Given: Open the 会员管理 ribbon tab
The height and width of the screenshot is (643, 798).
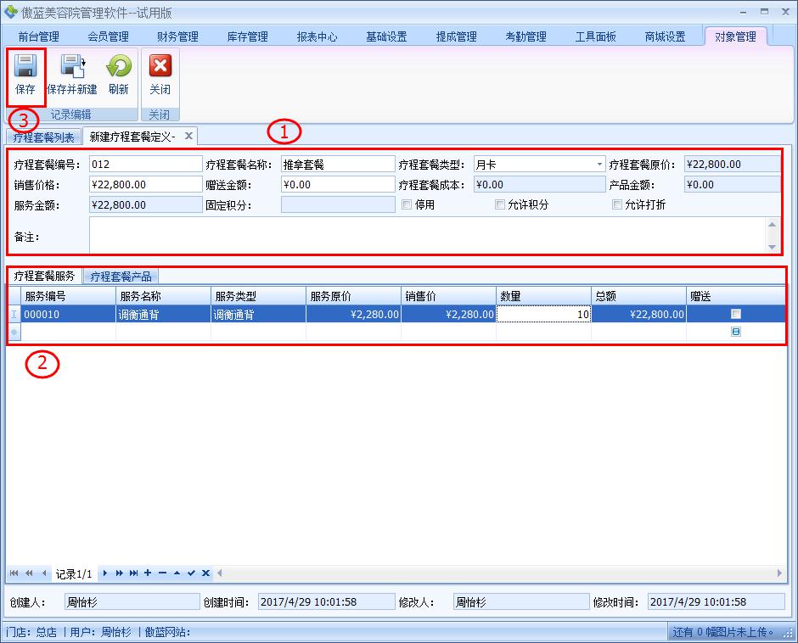Looking at the screenshot, I should (x=108, y=36).
